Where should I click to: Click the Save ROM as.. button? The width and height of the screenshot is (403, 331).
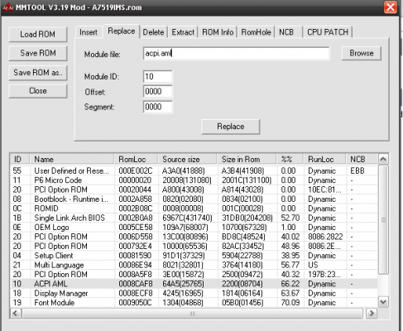pos(38,73)
